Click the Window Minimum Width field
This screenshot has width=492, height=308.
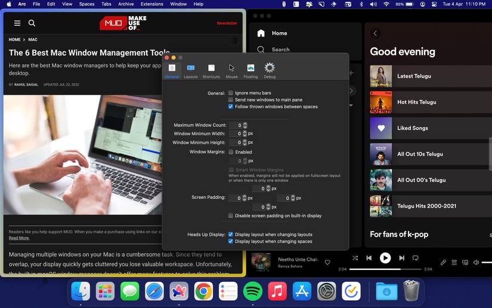[236, 134]
